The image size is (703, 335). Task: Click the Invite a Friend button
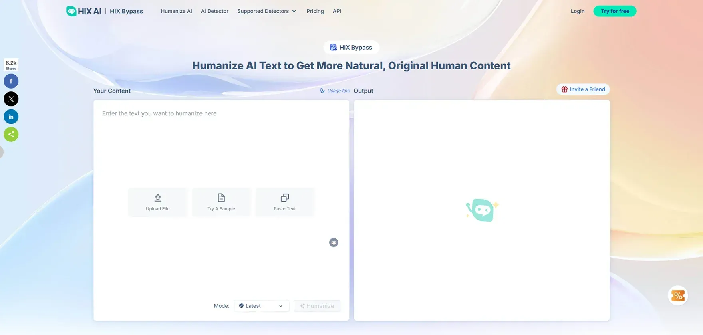click(x=583, y=89)
